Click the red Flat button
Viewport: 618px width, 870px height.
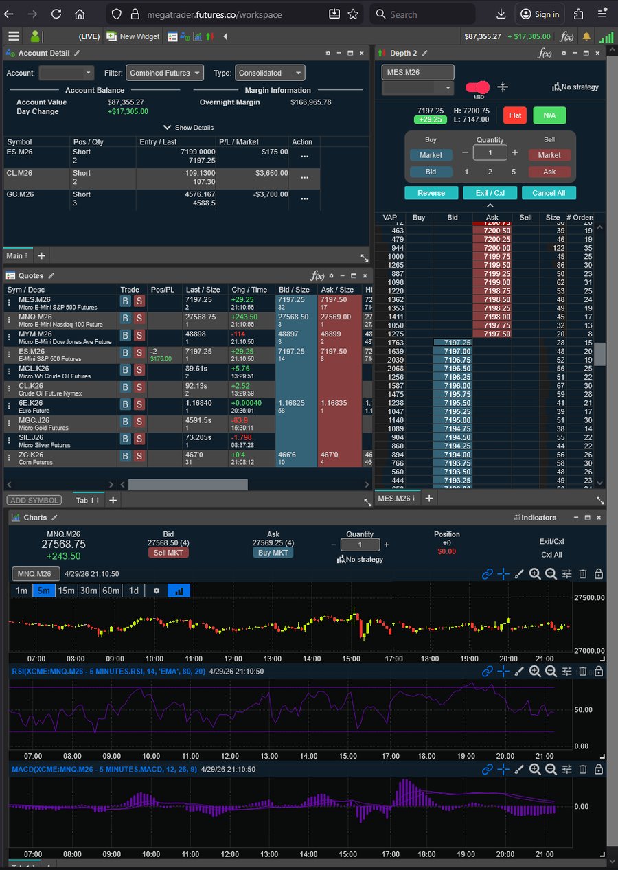tap(515, 115)
